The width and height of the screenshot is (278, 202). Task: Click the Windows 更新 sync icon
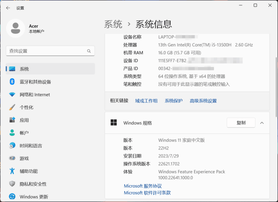12,196
